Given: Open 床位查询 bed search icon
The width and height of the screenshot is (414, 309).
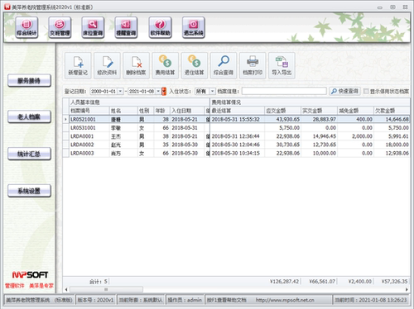Looking at the screenshot, I should click(93, 27).
